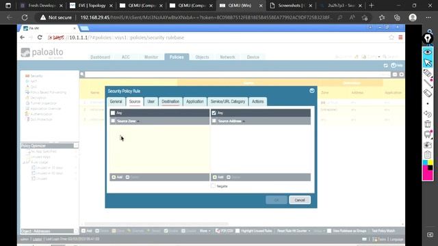Toggle View Rulebase as Groups checkbox
438x246 pixels.
click(329, 231)
